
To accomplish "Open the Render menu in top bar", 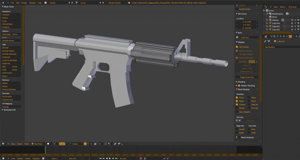I will point(24,3).
